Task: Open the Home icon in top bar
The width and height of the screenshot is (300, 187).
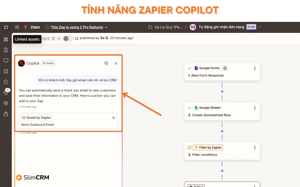Action: [6, 27]
